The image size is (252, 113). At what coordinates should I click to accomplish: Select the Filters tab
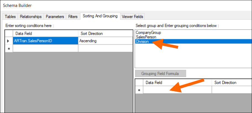tap(73, 17)
